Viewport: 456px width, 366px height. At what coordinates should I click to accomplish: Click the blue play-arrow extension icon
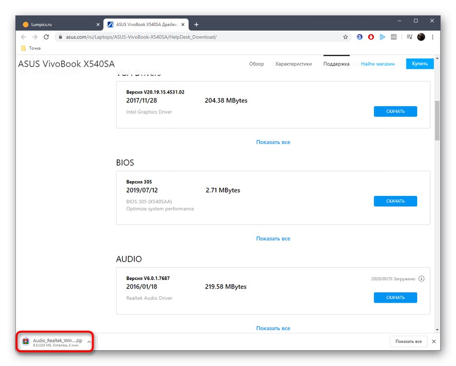(382, 37)
